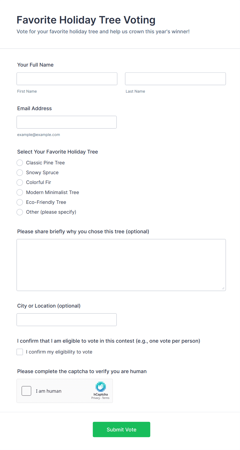Viewport: 240px width, 450px height.
Task: Select the Classic Pine Tree option
Action: [20, 163]
